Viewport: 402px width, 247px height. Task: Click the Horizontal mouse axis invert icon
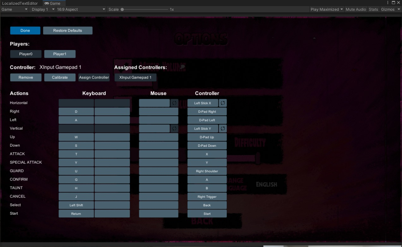(174, 103)
